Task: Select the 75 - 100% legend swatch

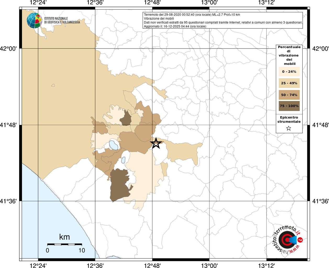Action: click(289, 106)
